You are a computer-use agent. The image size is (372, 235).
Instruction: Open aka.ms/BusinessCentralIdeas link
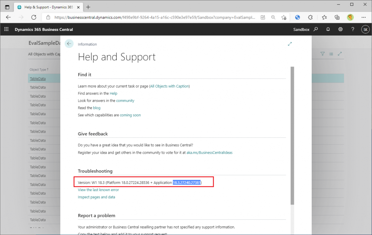click(x=209, y=153)
